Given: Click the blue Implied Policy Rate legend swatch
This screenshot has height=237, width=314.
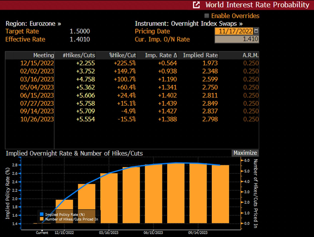Looking at the screenshot, I should pyautogui.click(x=42, y=214).
